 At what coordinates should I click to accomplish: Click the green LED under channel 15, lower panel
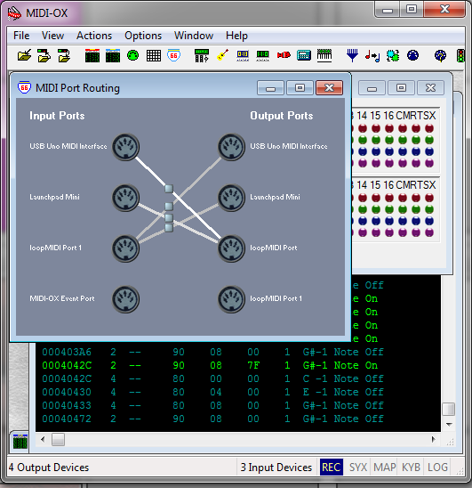[376, 209]
